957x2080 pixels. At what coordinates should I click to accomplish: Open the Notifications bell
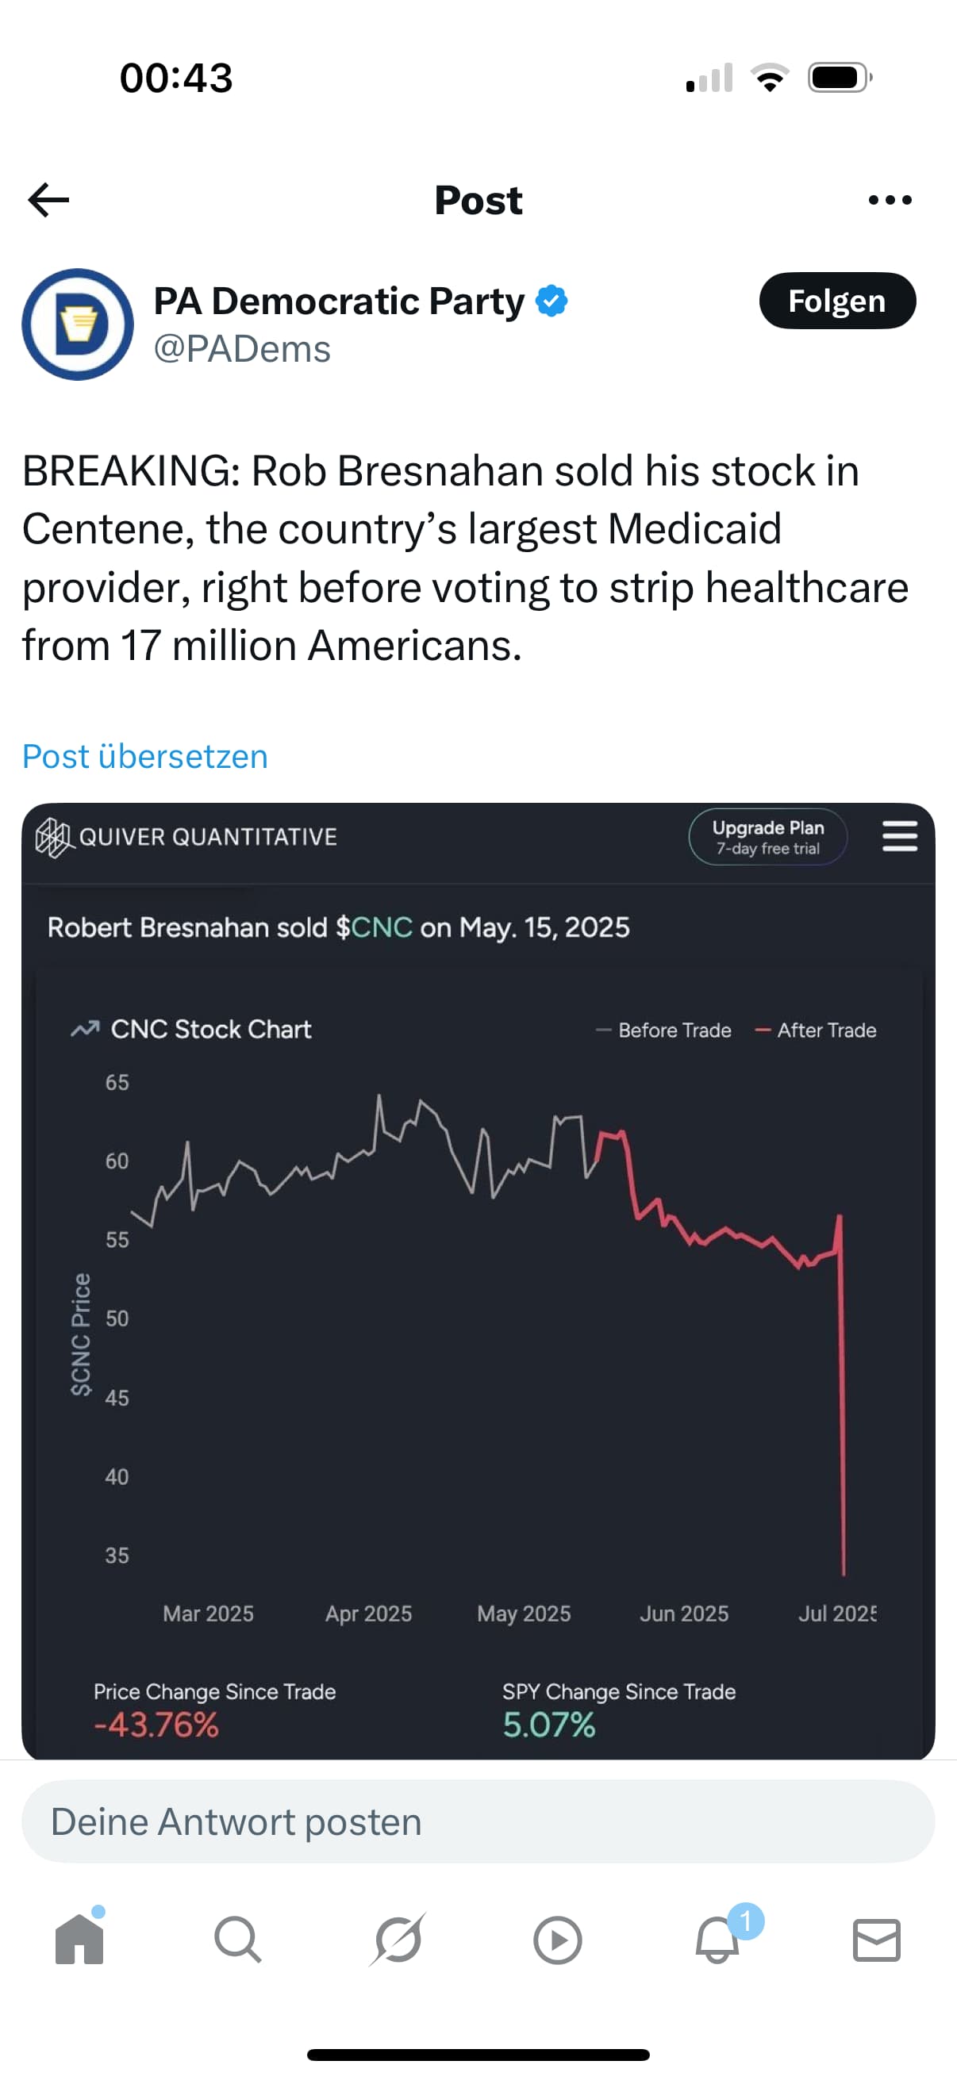[717, 1939]
